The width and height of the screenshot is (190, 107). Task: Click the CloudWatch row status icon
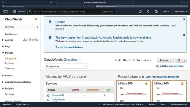48,100
